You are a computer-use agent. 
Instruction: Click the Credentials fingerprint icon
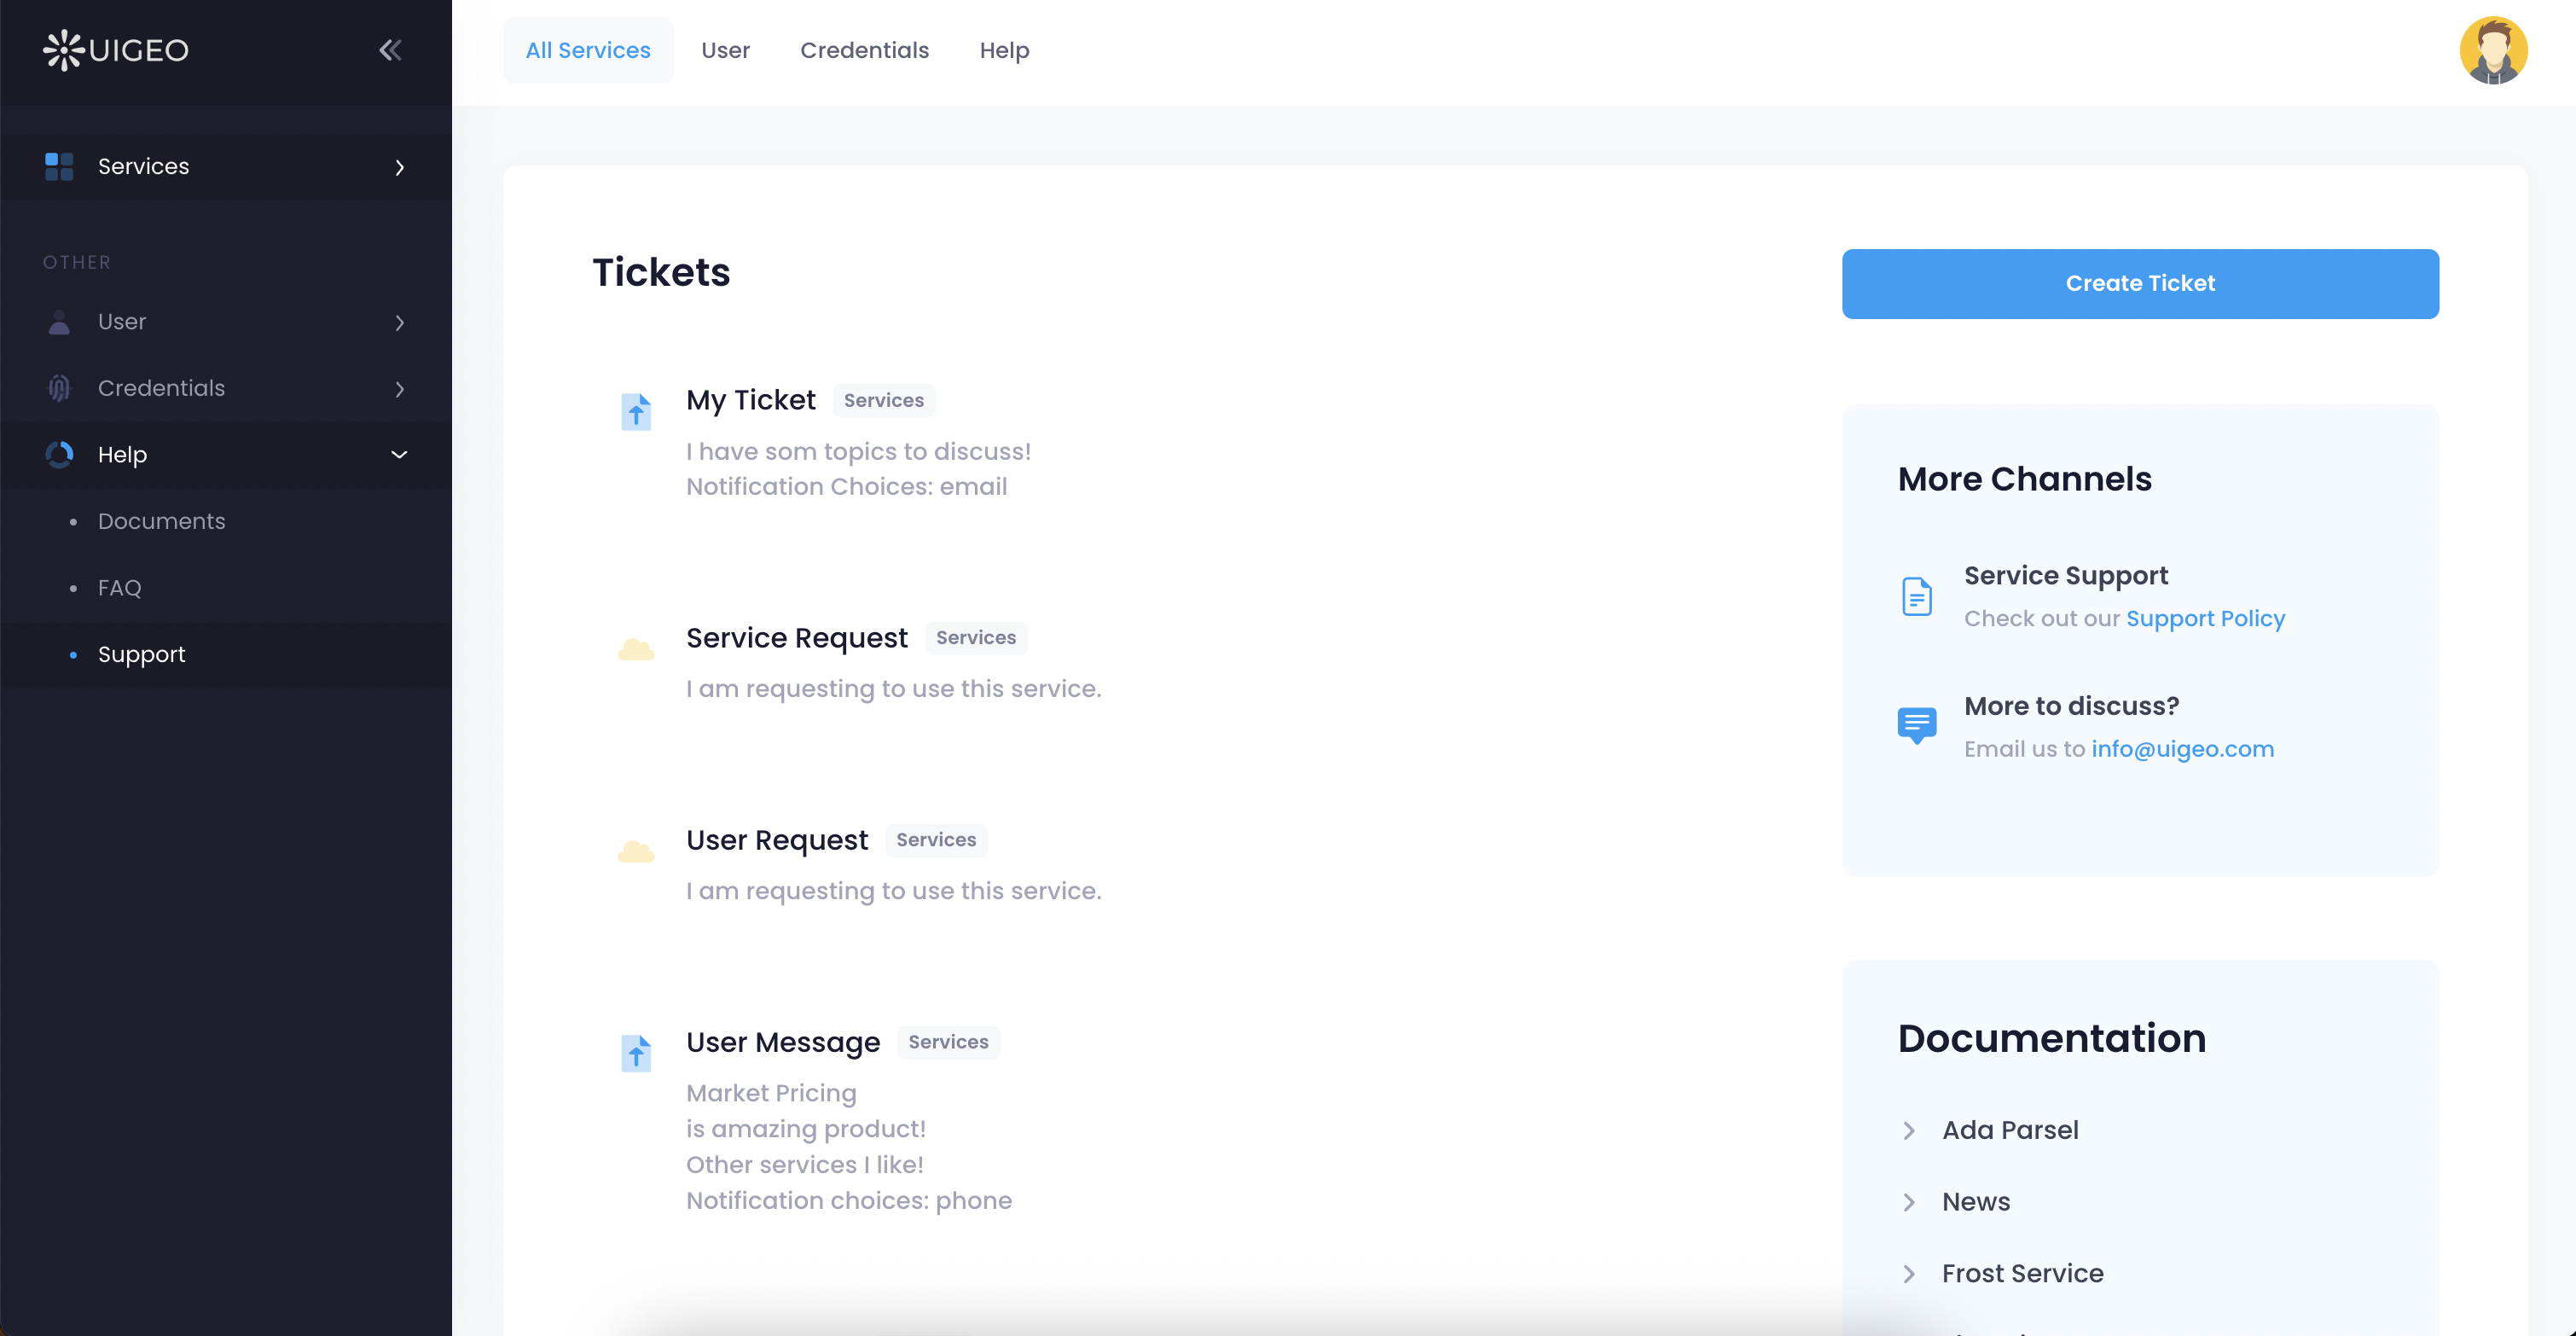tap(59, 388)
